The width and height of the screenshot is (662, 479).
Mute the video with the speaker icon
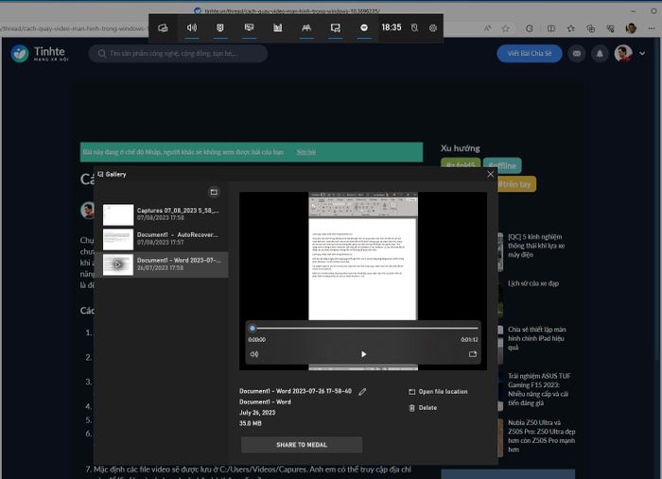[x=254, y=354]
